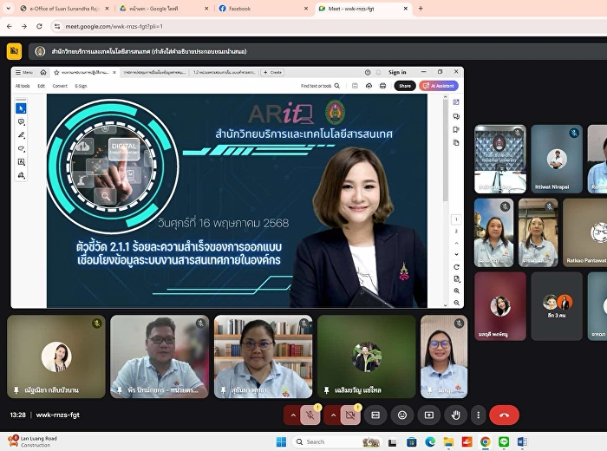Toggle captions button in Meet bar
The width and height of the screenshot is (607, 451).
point(375,415)
